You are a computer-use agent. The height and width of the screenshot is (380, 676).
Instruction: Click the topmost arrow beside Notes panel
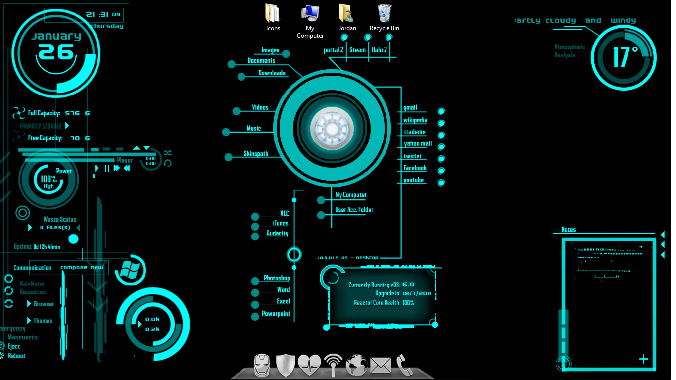click(x=663, y=235)
